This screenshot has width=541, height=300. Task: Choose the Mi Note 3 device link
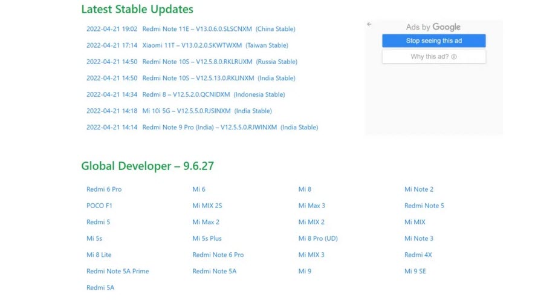click(x=419, y=238)
